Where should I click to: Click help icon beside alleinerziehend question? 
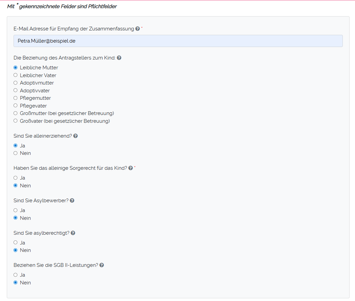75,136
